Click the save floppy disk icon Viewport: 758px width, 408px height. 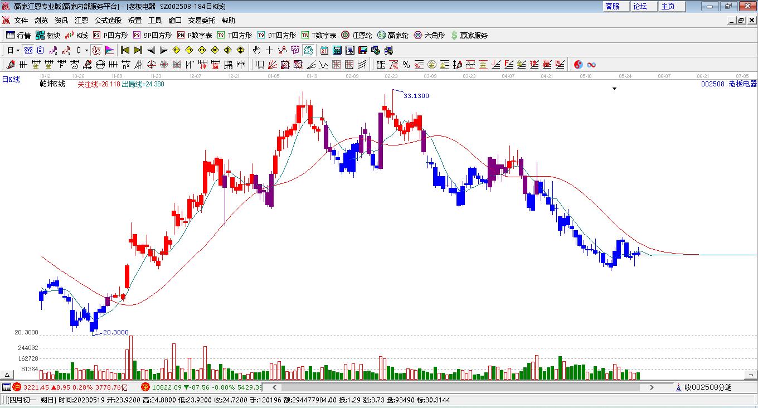pos(362,50)
